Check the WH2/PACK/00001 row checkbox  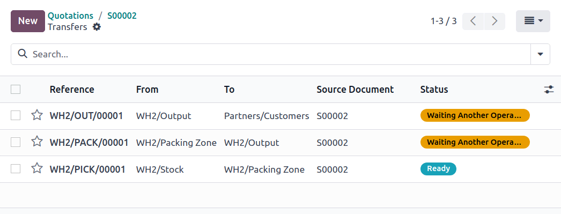16,142
